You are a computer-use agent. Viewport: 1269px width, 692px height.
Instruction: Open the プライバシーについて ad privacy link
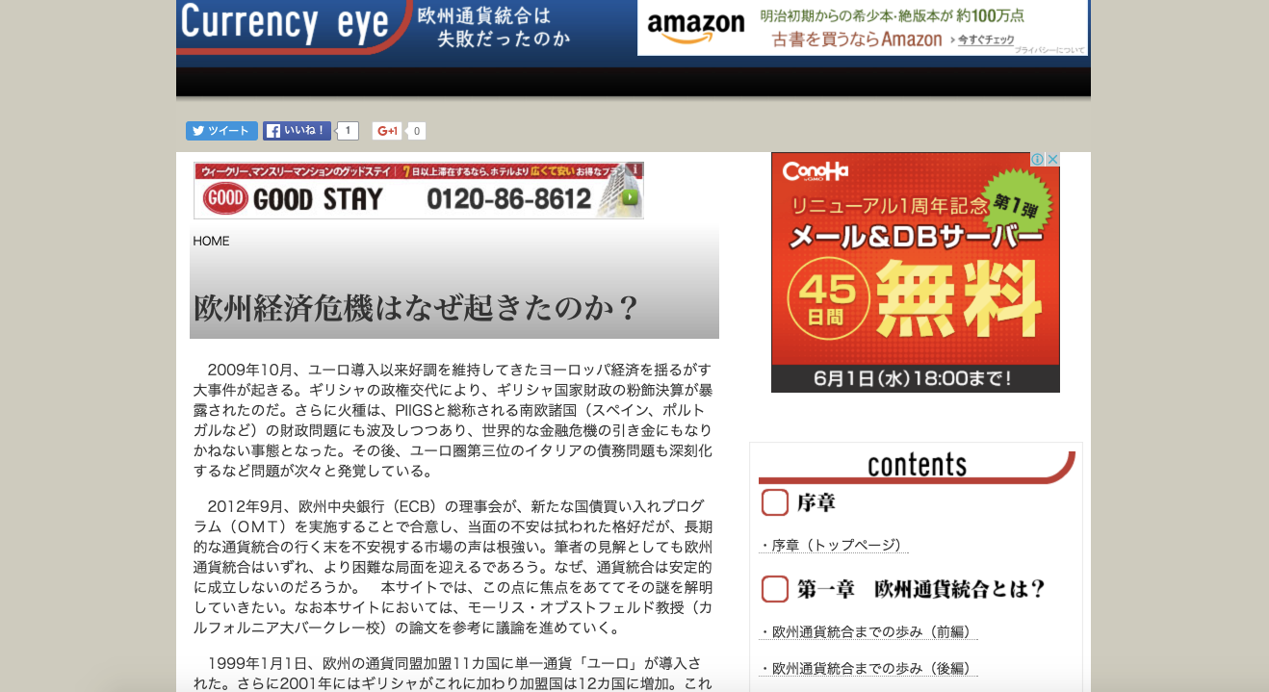[x=1049, y=50]
